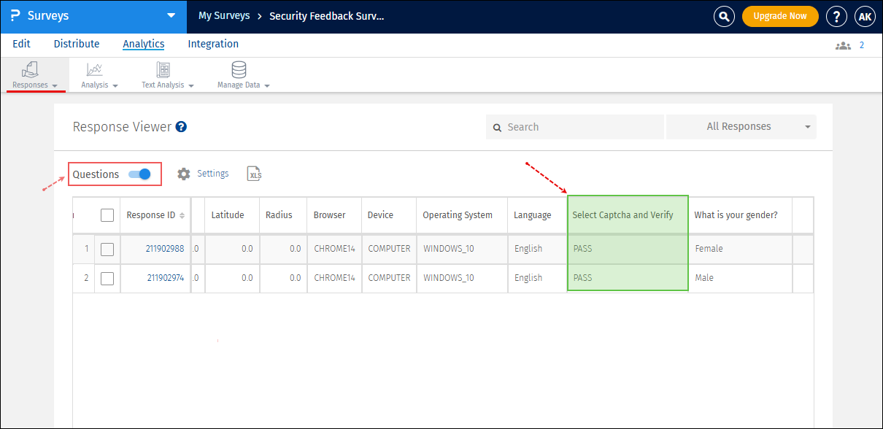The image size is (883, 429).
Task: Check the select-all checkbox in table header
Action: pyautogui.click(x=107, y=215)
